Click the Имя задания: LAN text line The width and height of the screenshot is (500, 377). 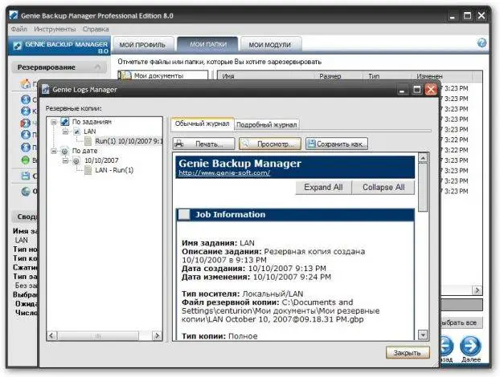tap(218, 243)
